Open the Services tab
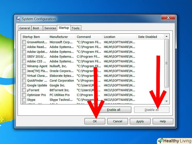 50,28
